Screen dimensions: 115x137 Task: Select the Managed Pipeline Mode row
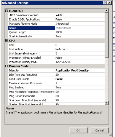pos(56,24)
